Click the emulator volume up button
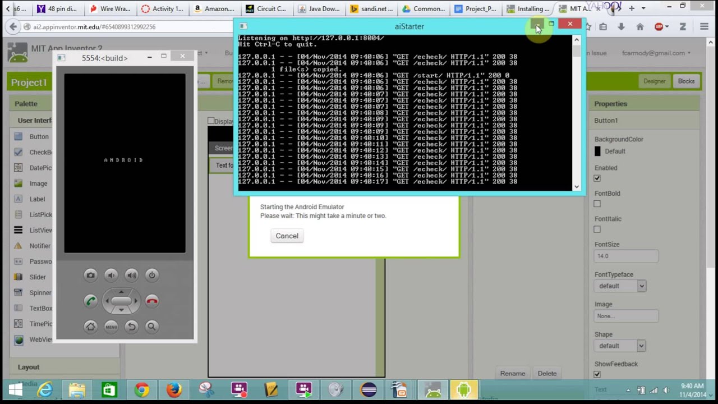 [x=132, y=275]
